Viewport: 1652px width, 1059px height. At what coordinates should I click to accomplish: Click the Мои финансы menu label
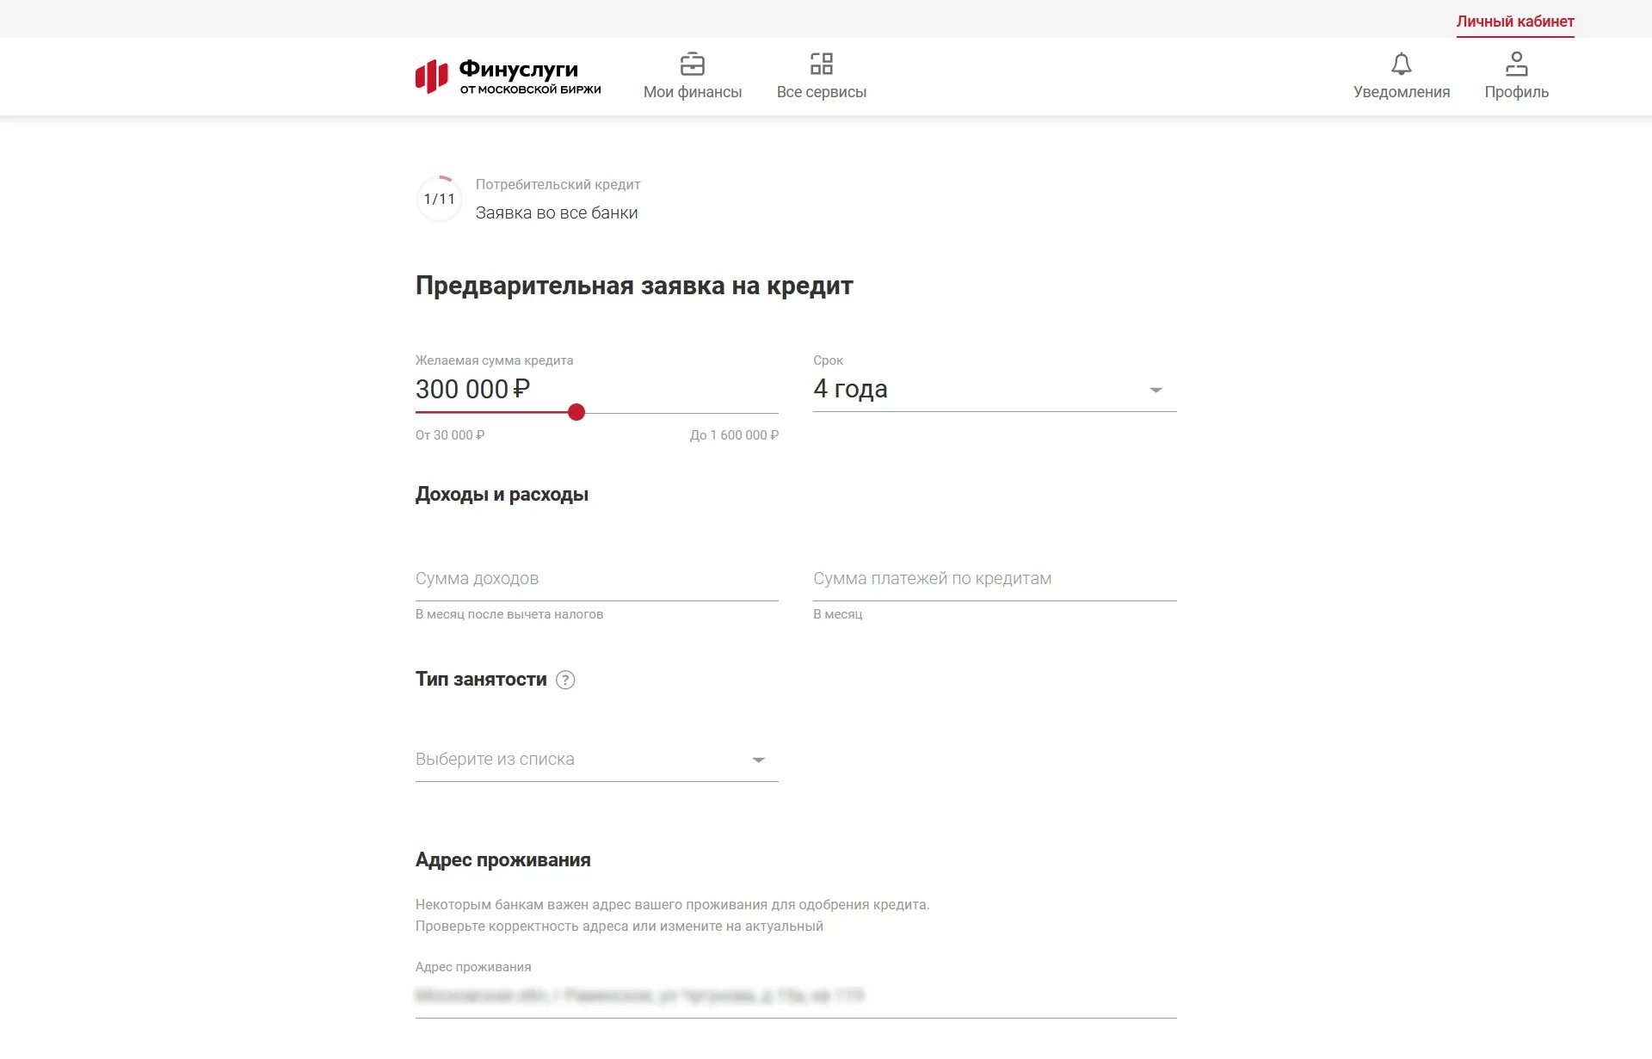pyautogui.click(x=692, y=92)
